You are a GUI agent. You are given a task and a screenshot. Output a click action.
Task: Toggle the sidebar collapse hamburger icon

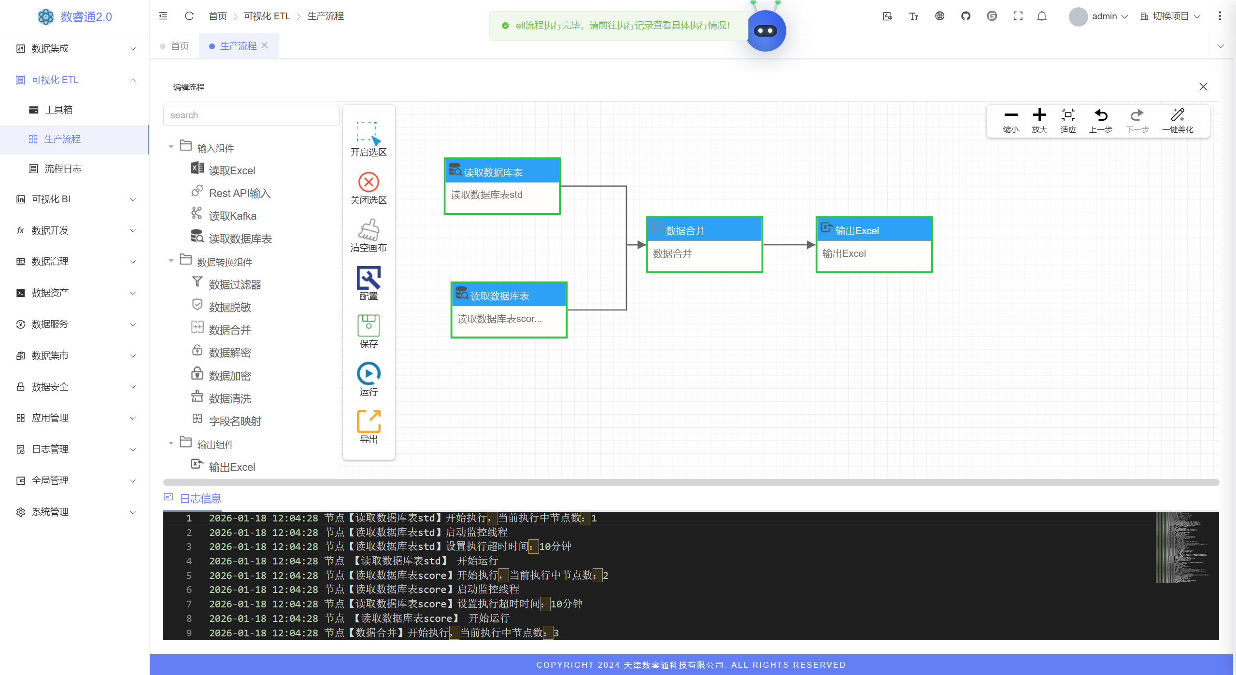(x=163, y=16)
